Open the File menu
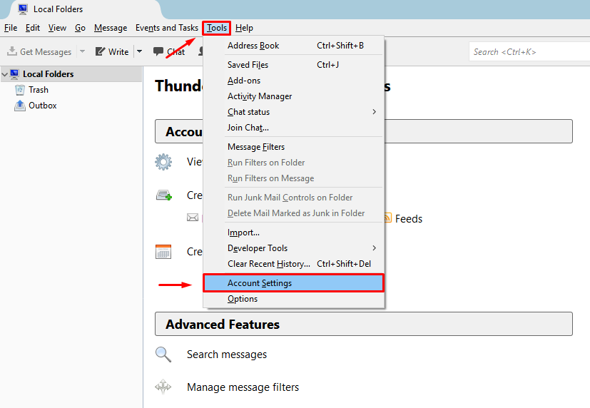This screenshot has height=408, width=590. (x=11, y=28)
